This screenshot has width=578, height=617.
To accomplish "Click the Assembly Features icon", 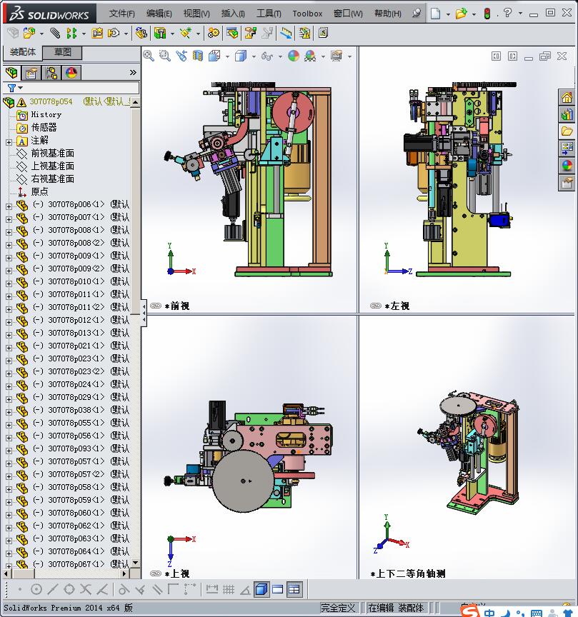I will coord(160,33).
